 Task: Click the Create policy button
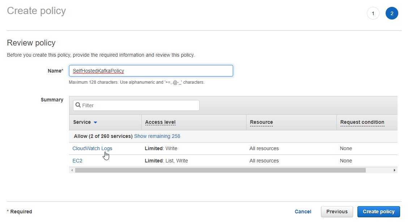point(379,212)
